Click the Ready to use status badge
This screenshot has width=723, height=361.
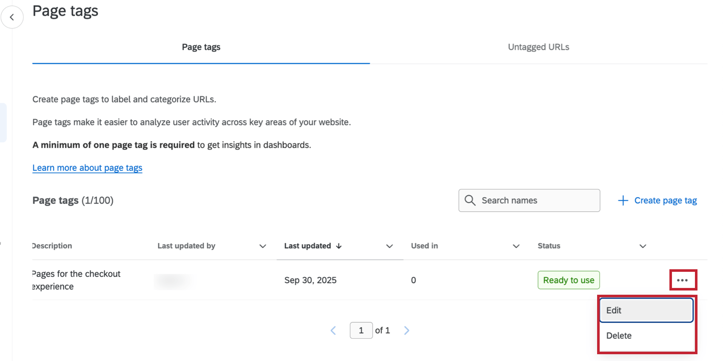pos(569,280)
